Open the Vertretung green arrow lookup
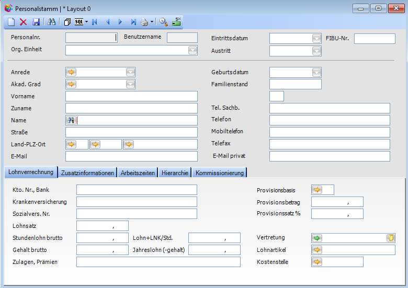This screenshot has width=408, height=288. click(x=317, y=238)
